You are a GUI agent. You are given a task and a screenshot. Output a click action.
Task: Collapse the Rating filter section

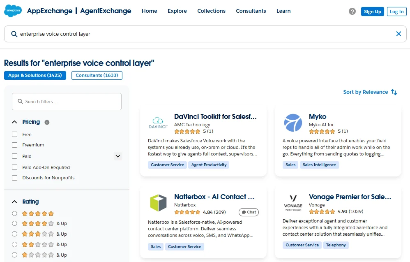(x=15, y=202)
